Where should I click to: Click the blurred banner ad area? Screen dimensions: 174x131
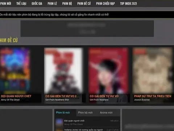[87, 29]
